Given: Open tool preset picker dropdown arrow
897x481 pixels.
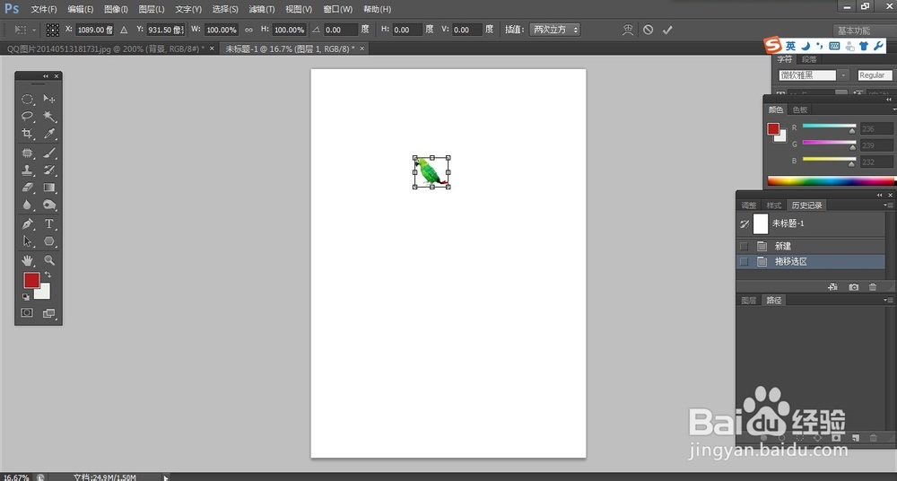Looking at the screenshot, I should click(x=34, y=30).
